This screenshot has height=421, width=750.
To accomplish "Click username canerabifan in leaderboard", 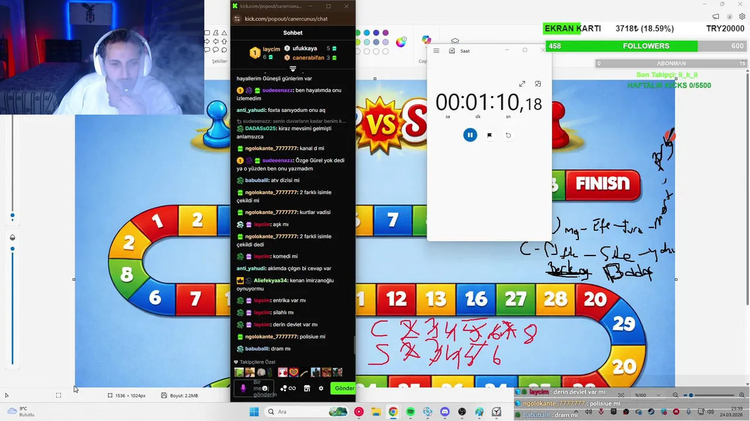I will pos(308,58).
